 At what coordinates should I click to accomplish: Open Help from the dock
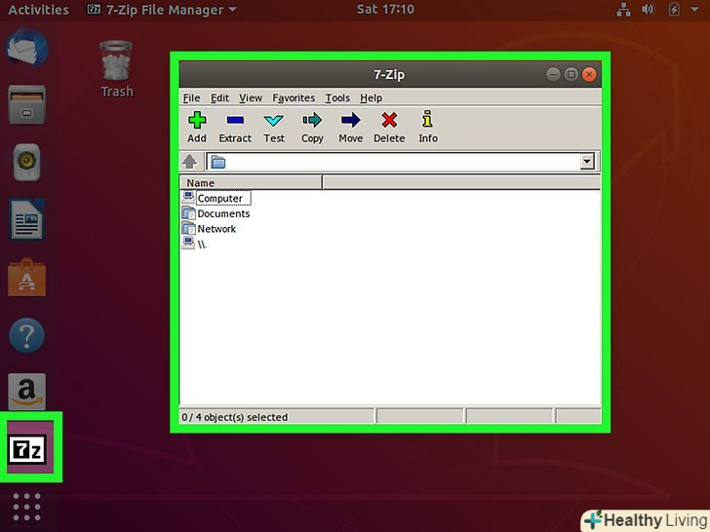[26, 335]
